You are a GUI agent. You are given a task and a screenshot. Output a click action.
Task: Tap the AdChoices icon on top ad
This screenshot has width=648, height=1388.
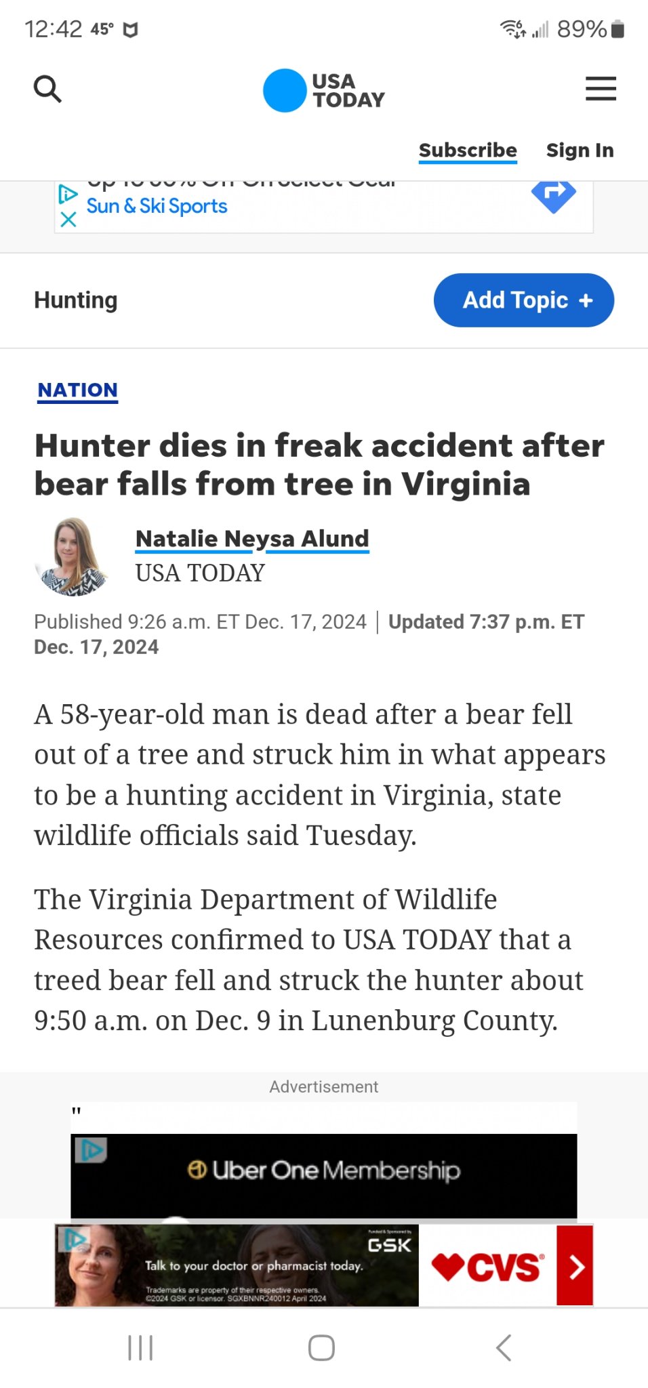pos(68,194)
